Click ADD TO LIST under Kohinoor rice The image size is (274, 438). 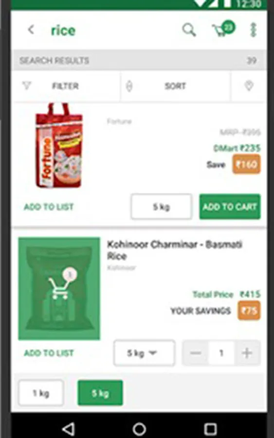point(49,353)
